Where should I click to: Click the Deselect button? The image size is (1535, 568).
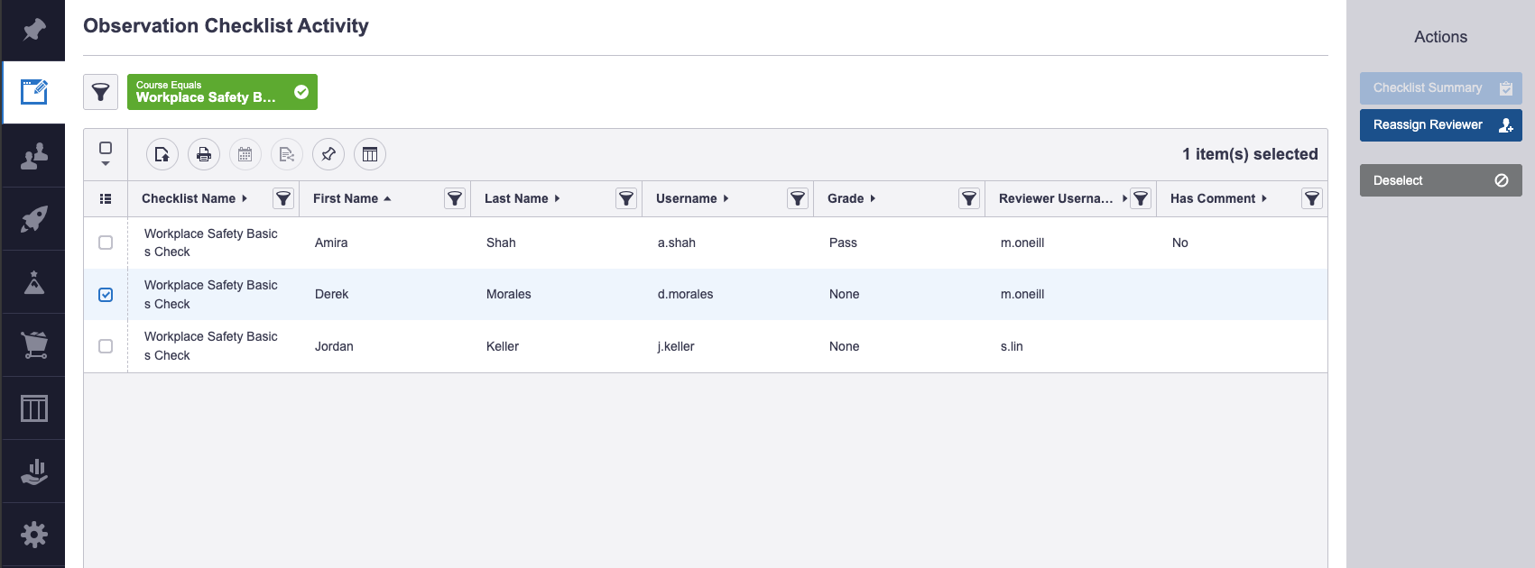(1440, 180)
